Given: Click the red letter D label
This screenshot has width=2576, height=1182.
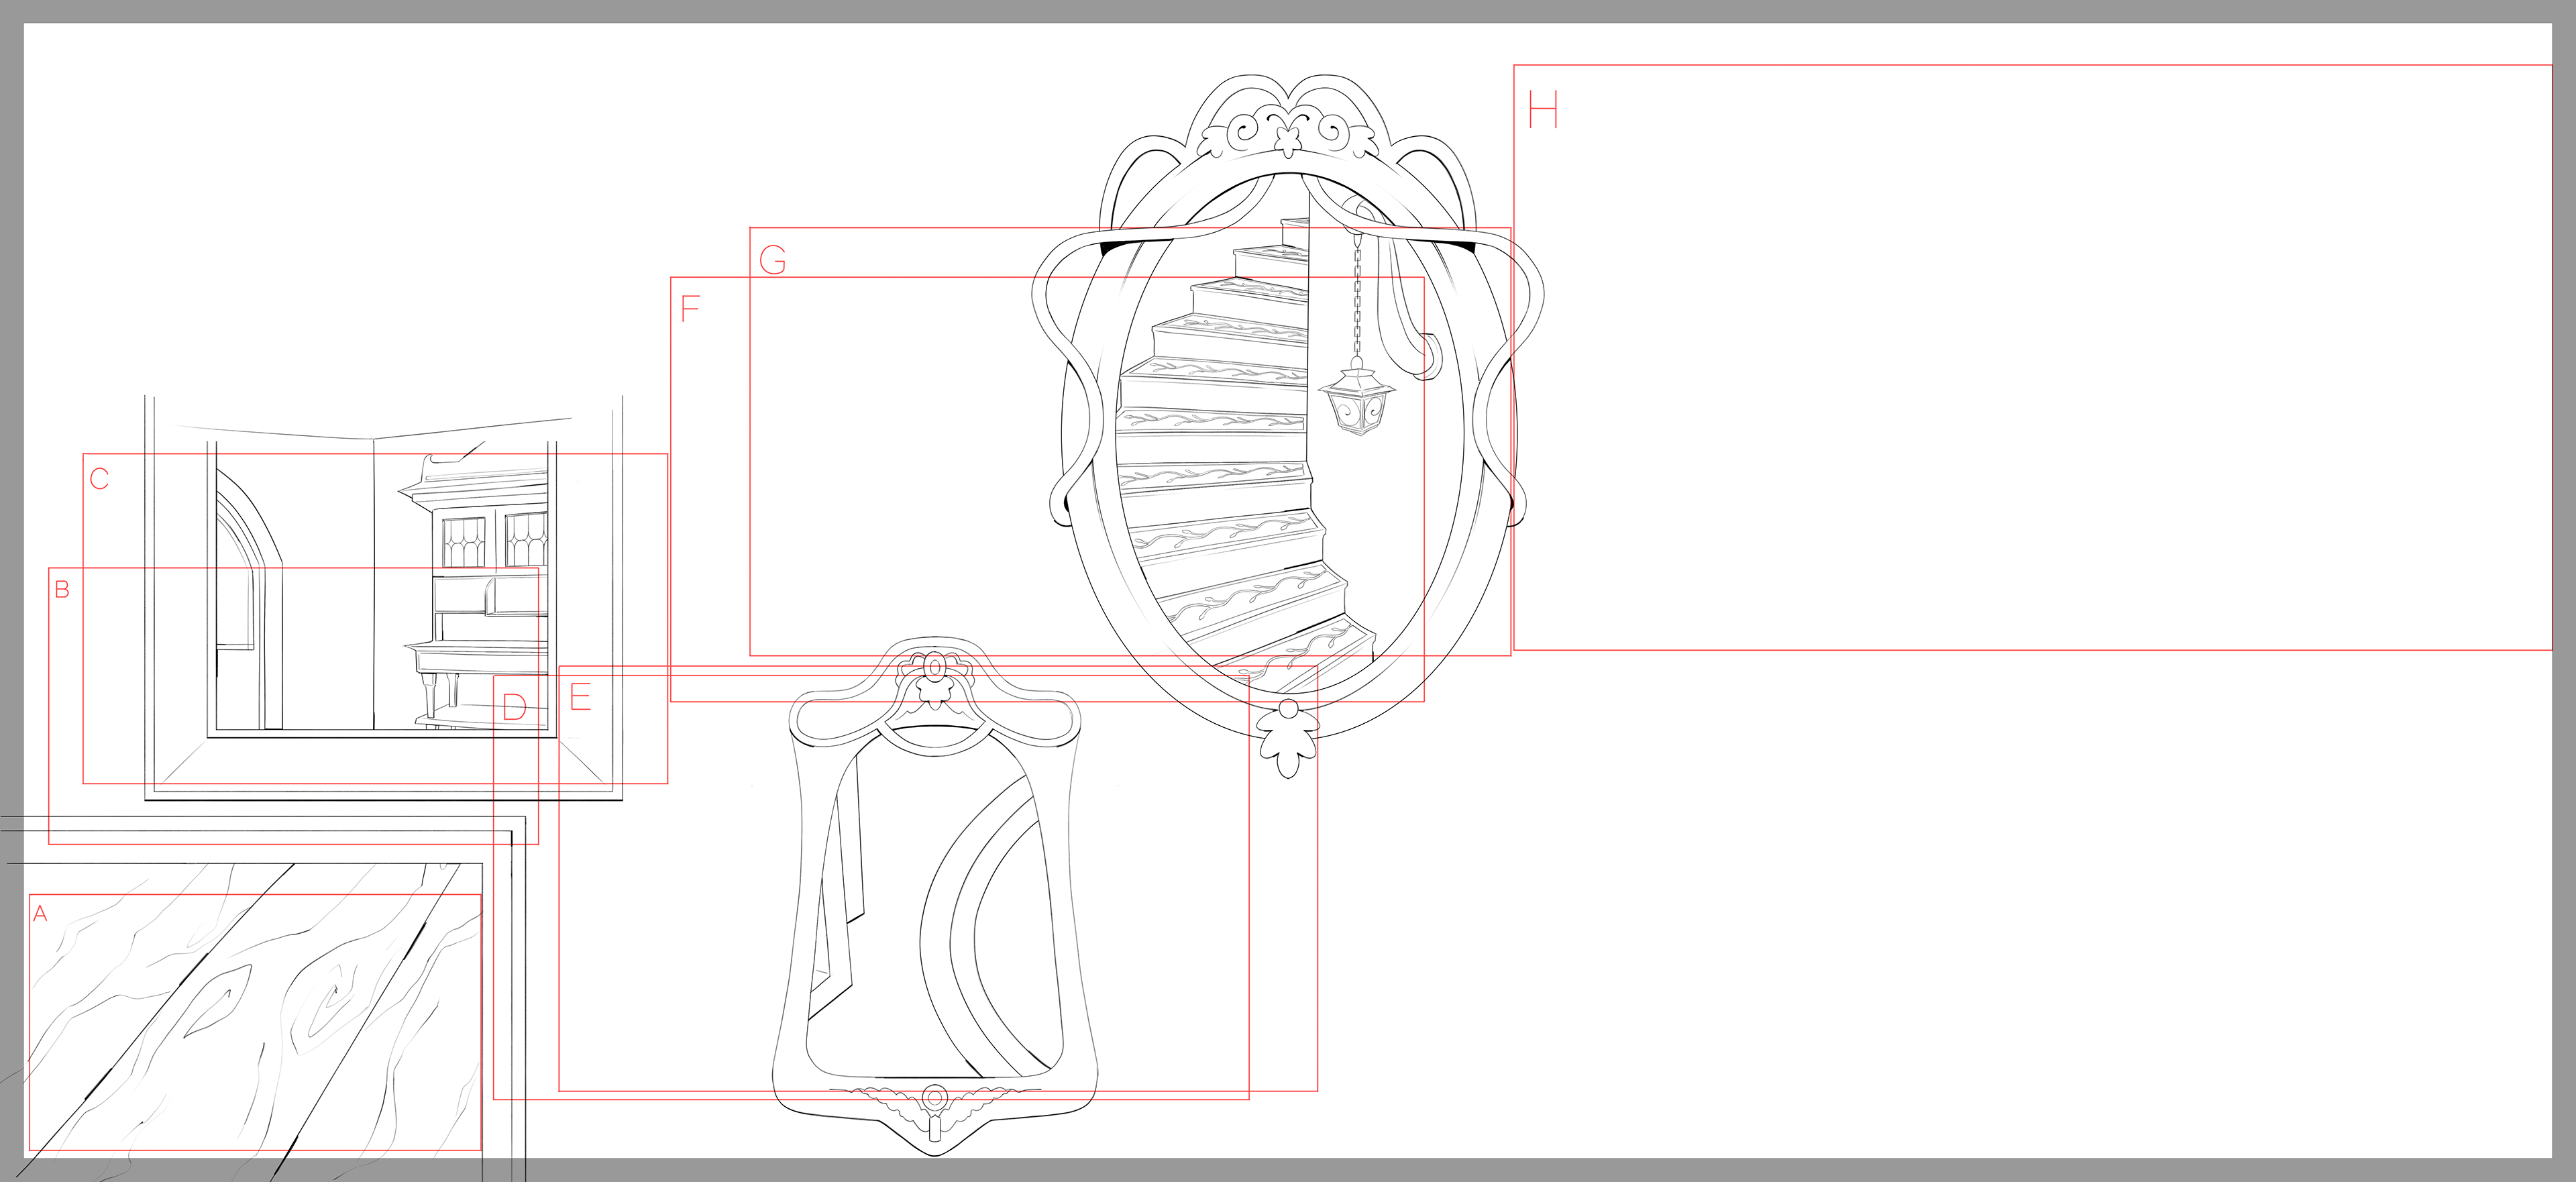Looking at the screenshot, I should 514,708.
